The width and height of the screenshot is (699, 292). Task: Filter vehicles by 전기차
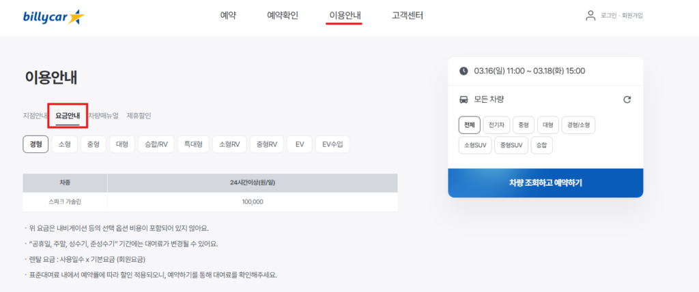[x=495, y=125]
